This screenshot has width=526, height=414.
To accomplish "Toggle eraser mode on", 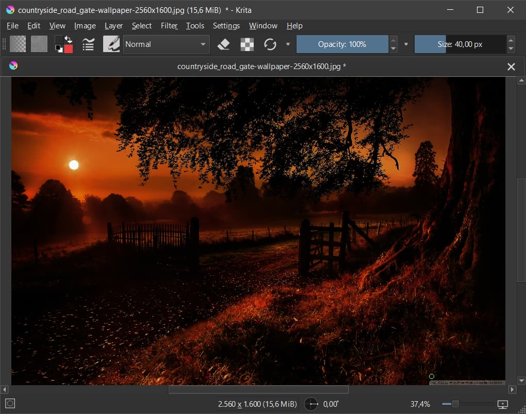I will (223, 44).
